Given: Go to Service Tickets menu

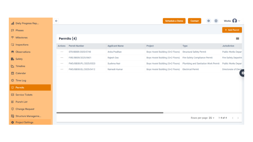Looking at the screenshot, I should [24, 95].
